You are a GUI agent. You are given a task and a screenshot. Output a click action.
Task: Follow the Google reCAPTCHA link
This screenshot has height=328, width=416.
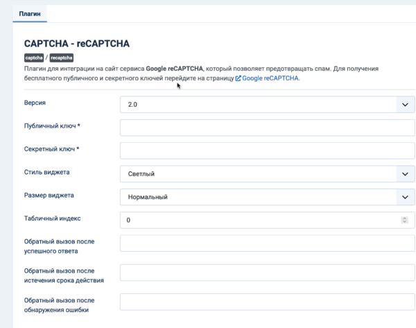270,78
